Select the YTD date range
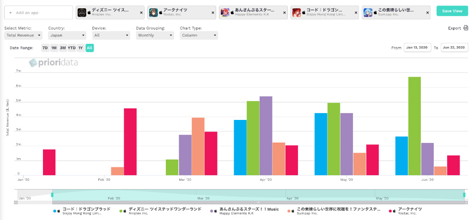 [72, 48]
